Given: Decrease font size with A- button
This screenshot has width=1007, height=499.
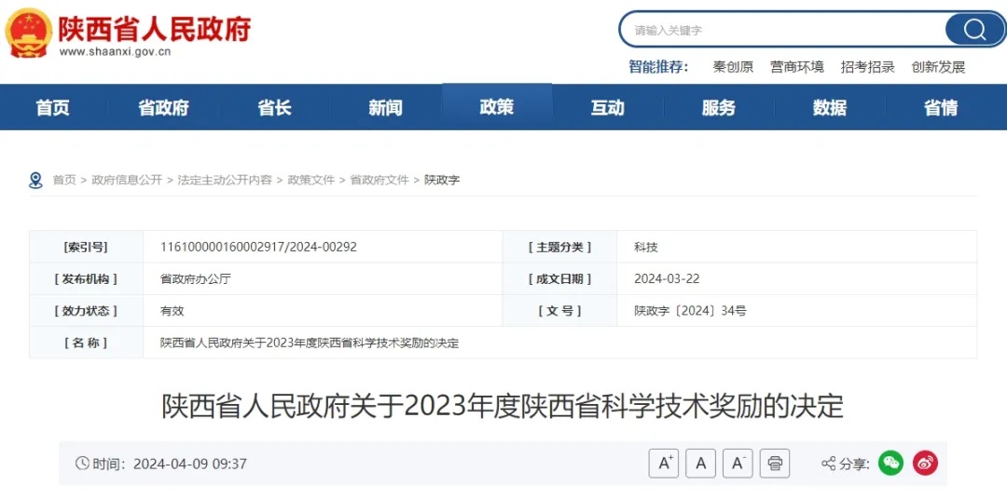Looking at the screenshot, I should [738, 463].
